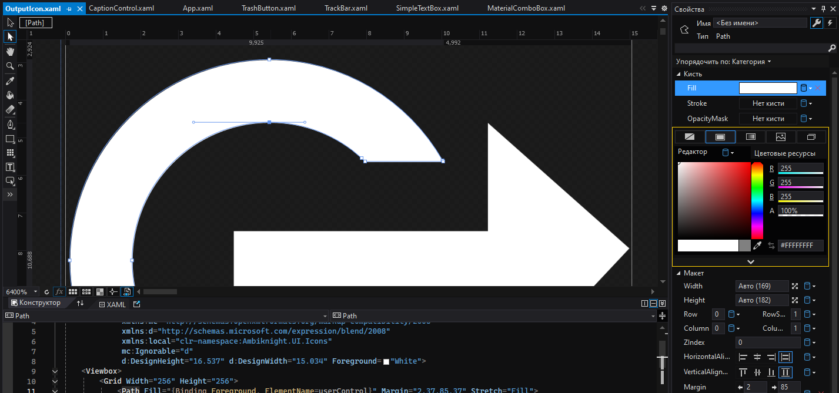839x393 pixels.
Task: Open the 6400% zoom dropdown
Action: (35, 292)
